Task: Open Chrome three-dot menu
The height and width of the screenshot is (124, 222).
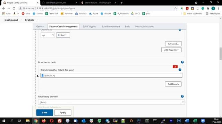Action: [x=219, y=8]
